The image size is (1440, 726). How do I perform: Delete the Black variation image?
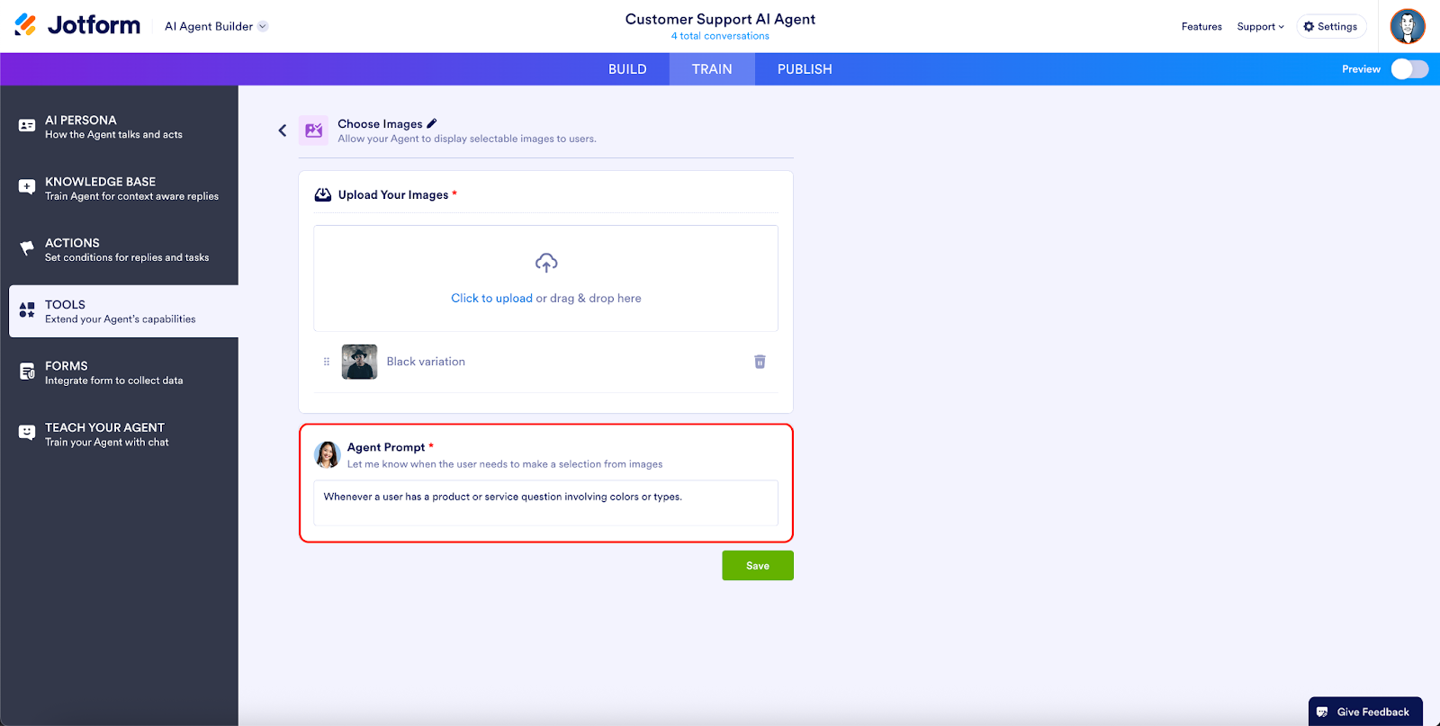coord(760,362)
